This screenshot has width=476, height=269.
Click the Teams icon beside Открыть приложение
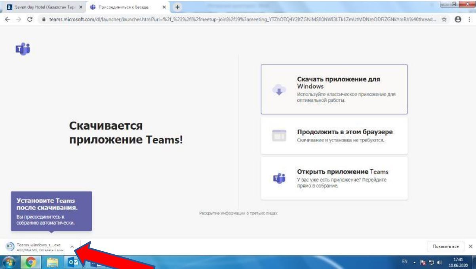pyautogui.click(x=279, y=178)
